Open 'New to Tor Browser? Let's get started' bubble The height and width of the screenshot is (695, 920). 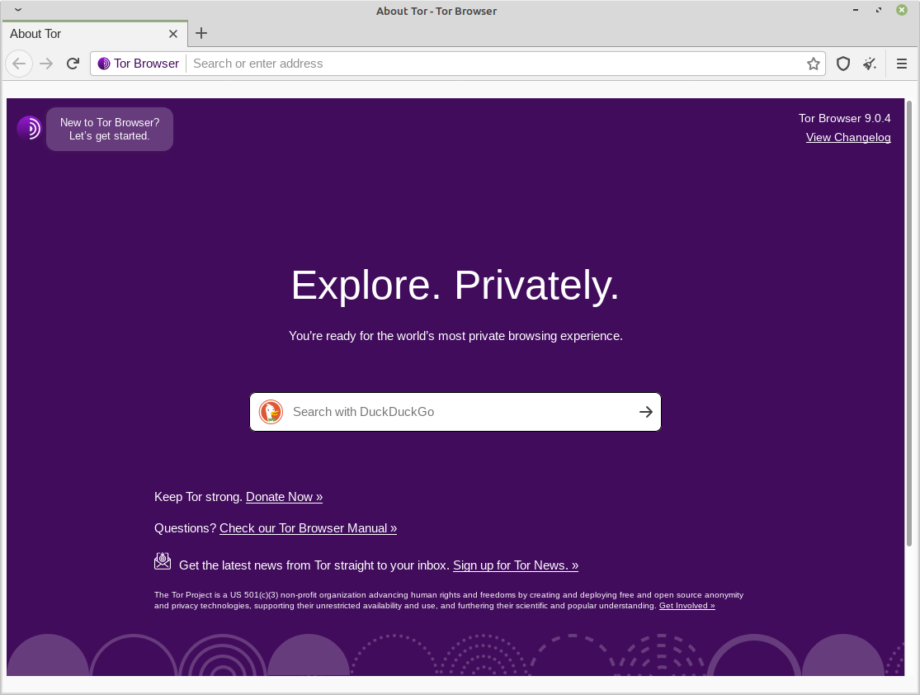pos(110,129)
